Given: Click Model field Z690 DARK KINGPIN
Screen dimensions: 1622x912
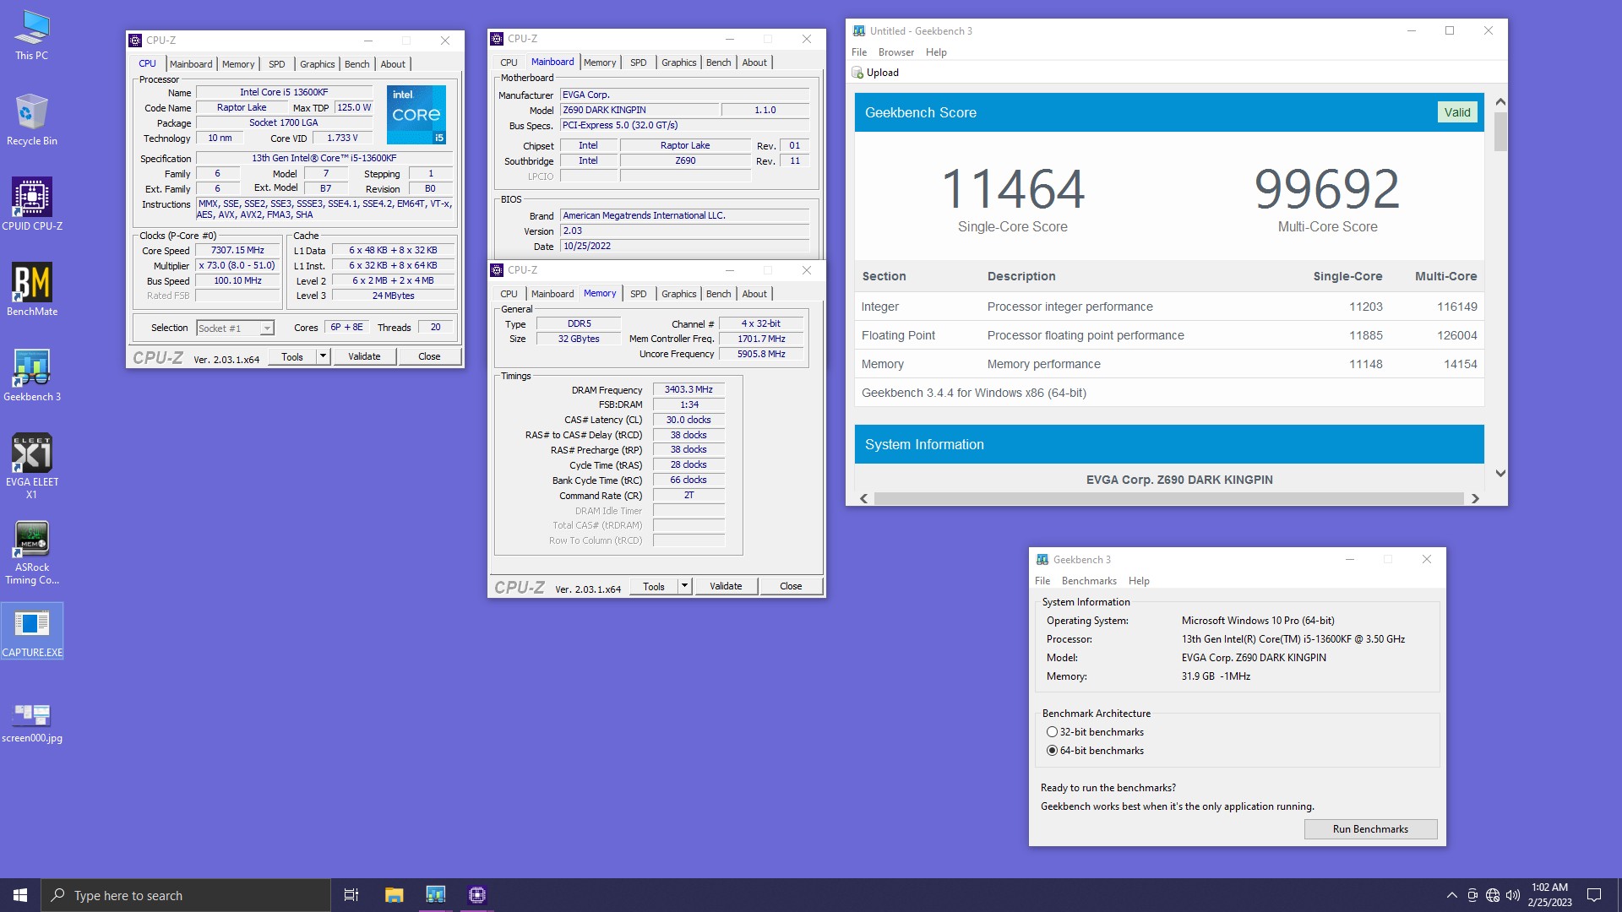Looking at the screenshot, I should click(640, 110).
